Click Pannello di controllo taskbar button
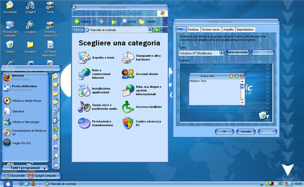 [60, 184]
